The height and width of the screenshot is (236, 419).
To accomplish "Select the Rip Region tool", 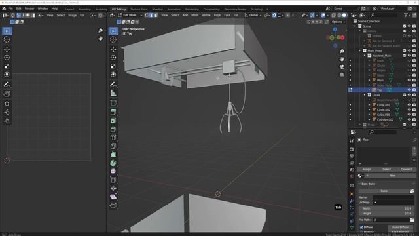I will pyautogui.click(x=113, y=205).
